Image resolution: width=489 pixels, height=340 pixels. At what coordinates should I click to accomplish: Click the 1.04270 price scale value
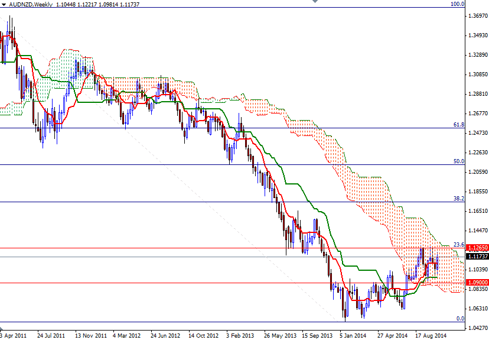[x=478, y=328]
